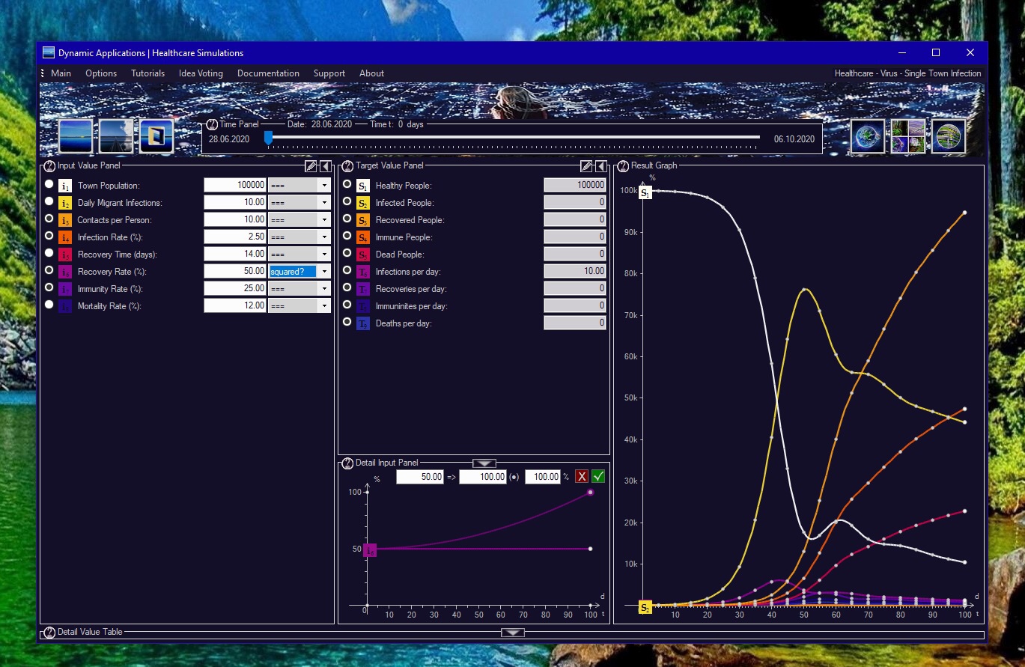The image size is (1025, 667).
Task: Select the radio button for Deaths per day
Action: pos(347,322)
